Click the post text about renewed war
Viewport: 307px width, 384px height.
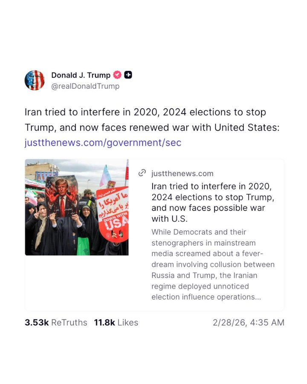(x=151, y=120)
